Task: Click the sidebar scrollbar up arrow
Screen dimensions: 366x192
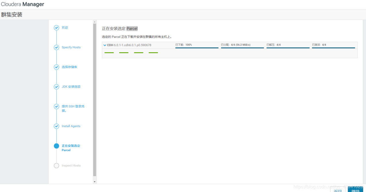Action: [95, 22]
